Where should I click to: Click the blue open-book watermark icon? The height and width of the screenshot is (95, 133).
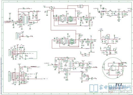[94, 88]
